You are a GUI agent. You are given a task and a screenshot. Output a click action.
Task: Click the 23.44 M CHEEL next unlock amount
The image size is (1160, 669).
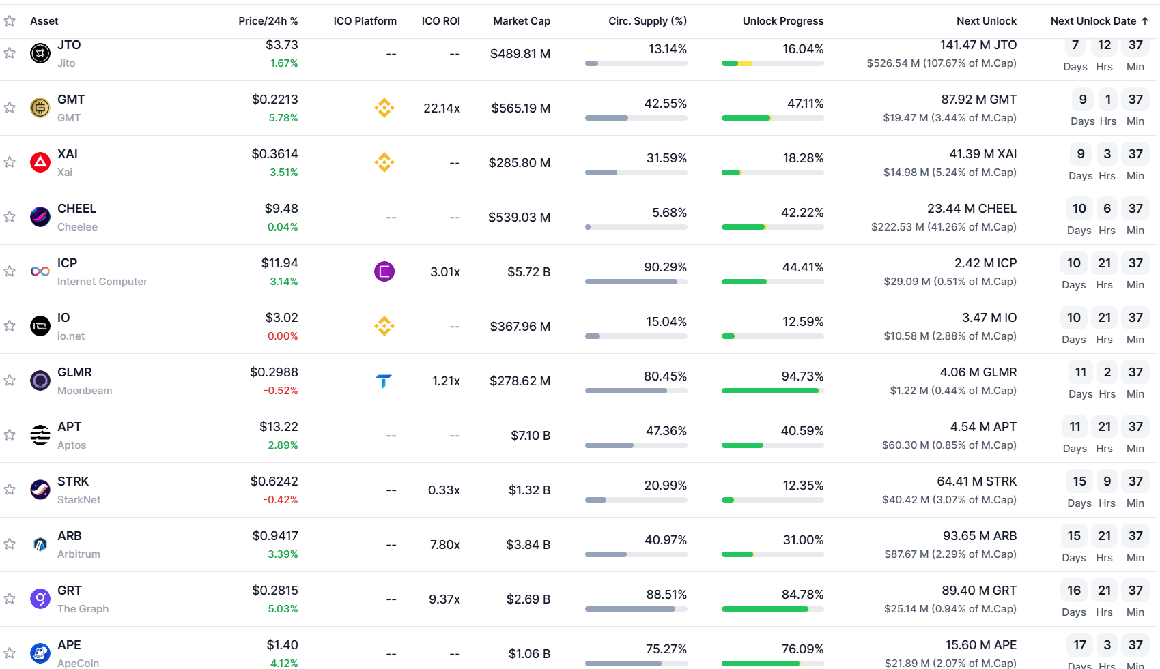pyautogui.click(x=972, y=209)
